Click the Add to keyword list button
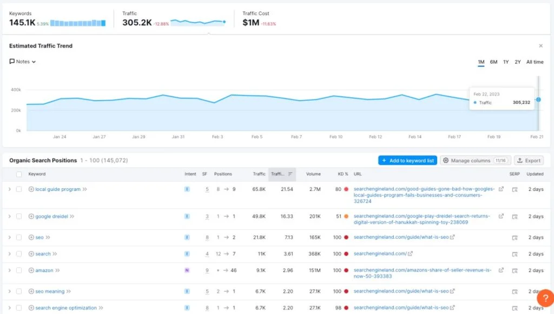 (x=409, y=160)
